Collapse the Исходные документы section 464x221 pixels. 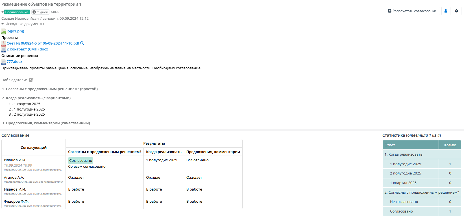[x=3, y=24]
